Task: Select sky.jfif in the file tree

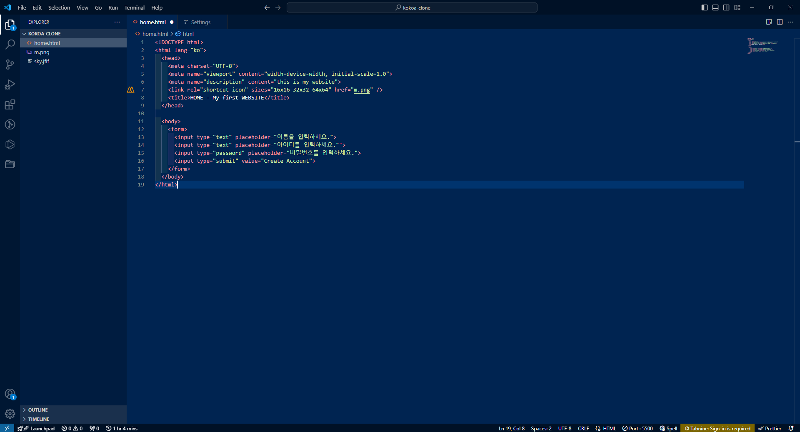Action: [73, 61]
